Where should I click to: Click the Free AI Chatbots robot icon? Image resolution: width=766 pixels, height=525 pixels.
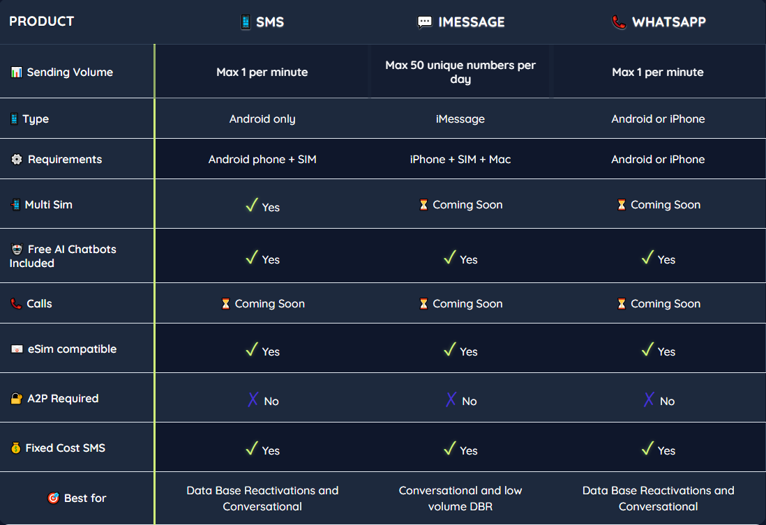17,250
